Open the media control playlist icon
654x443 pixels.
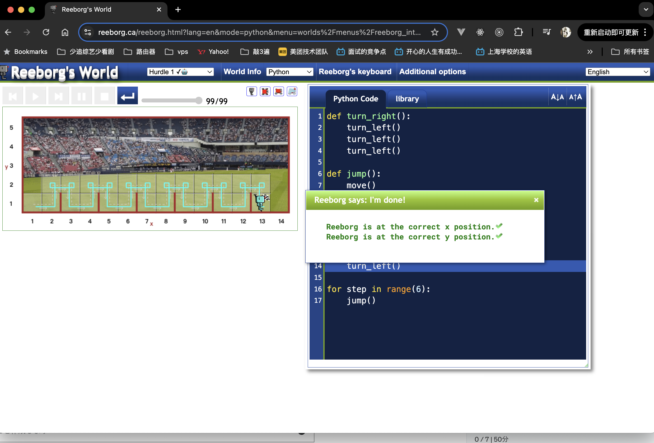546,32
